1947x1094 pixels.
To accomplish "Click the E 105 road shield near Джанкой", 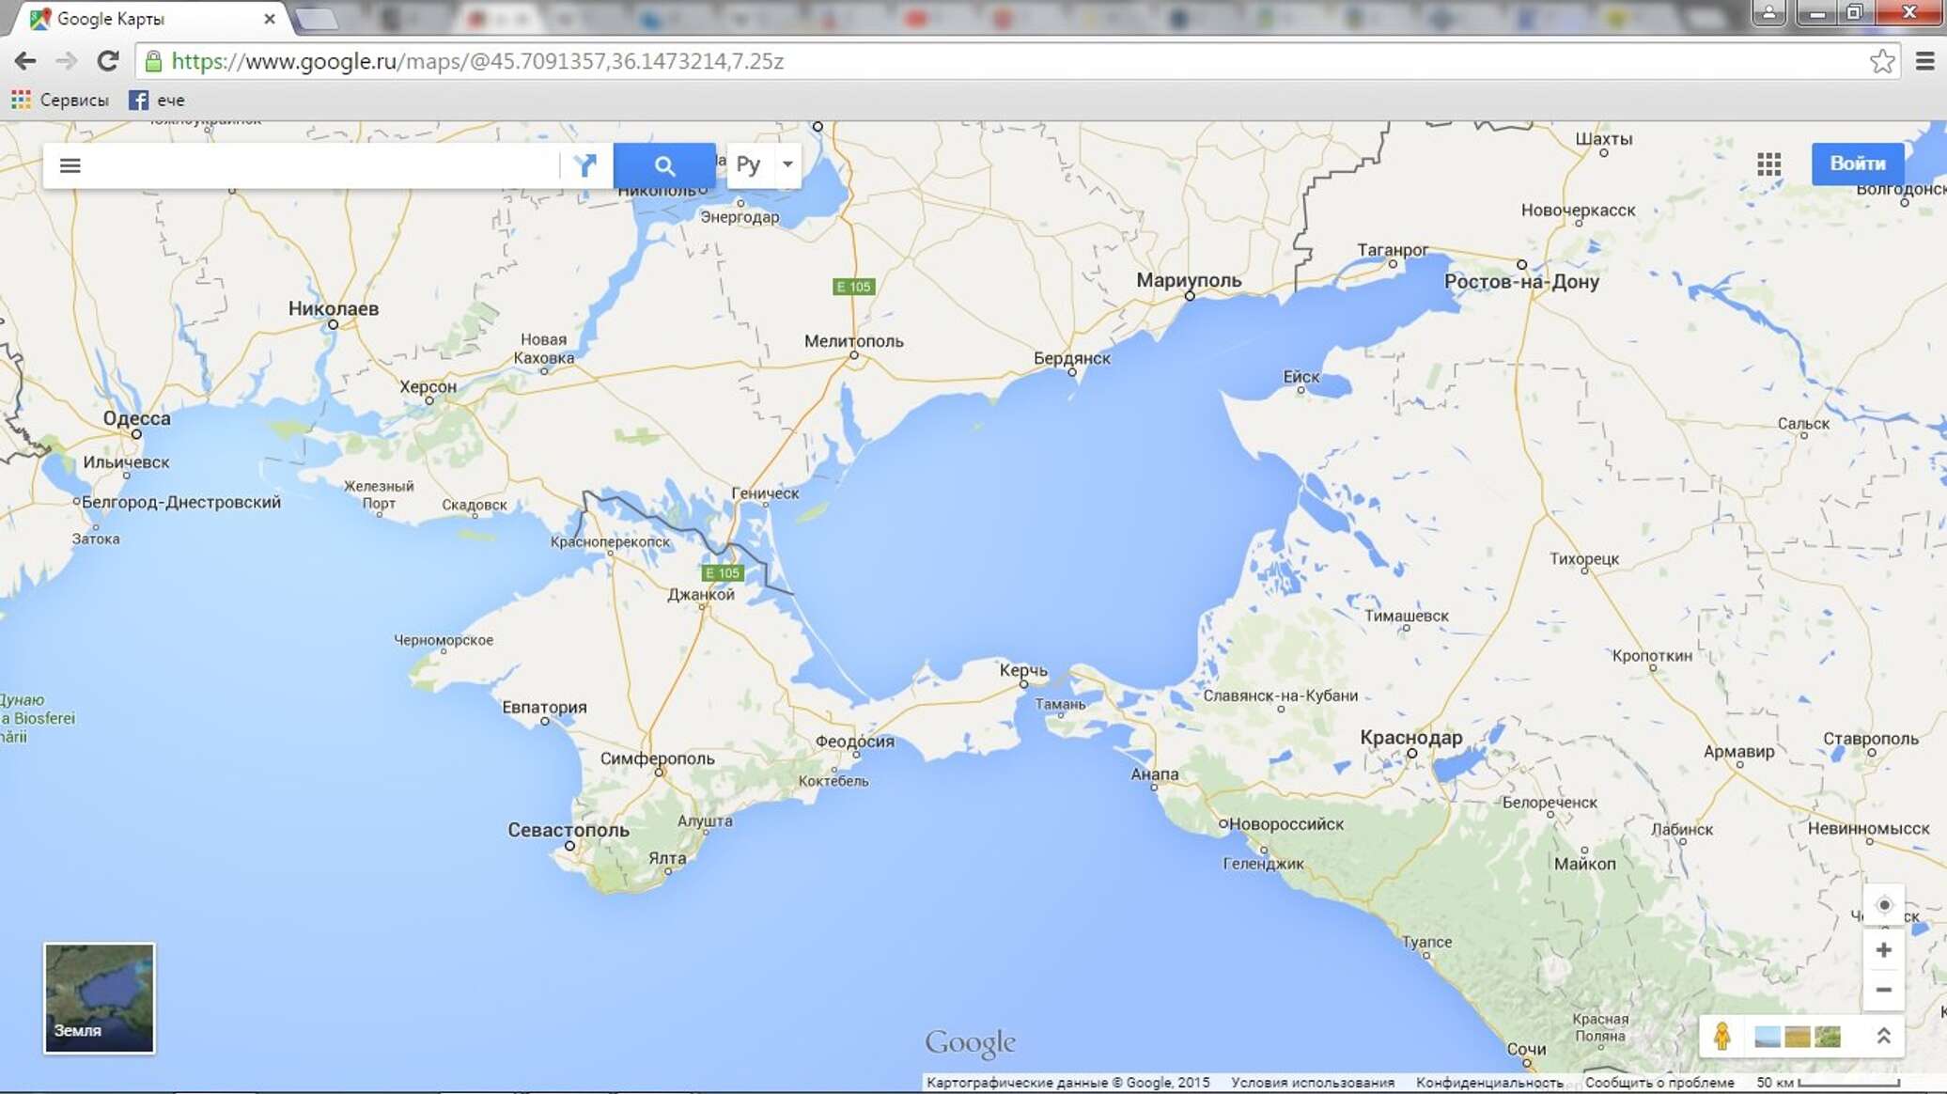I will (723, 572).
